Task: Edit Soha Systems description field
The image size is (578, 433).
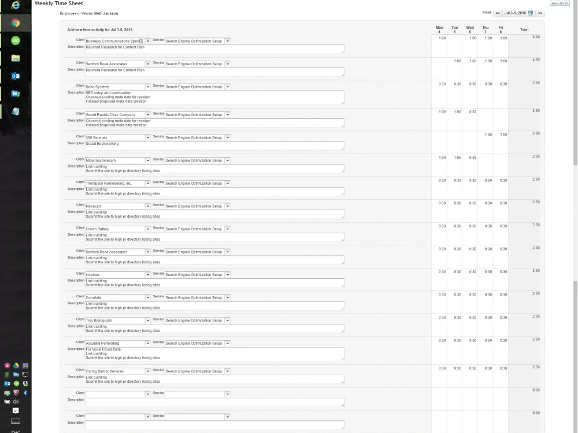Action: pyautogui.click(x=214, y=97)
